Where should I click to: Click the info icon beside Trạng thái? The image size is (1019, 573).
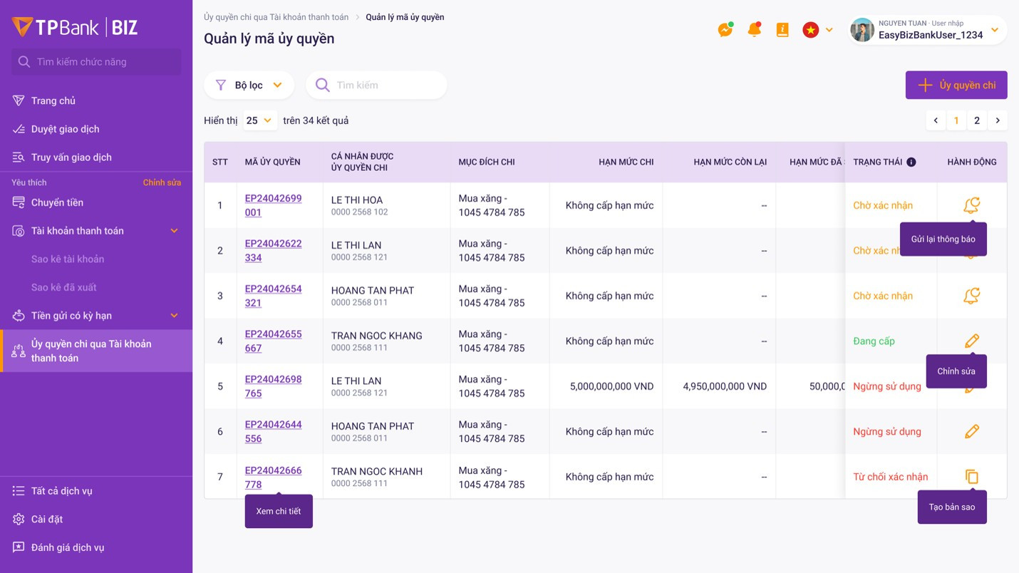click(911, 162)
